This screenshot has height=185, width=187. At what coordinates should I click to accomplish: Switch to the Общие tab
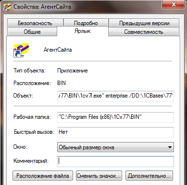coord(32,31)
